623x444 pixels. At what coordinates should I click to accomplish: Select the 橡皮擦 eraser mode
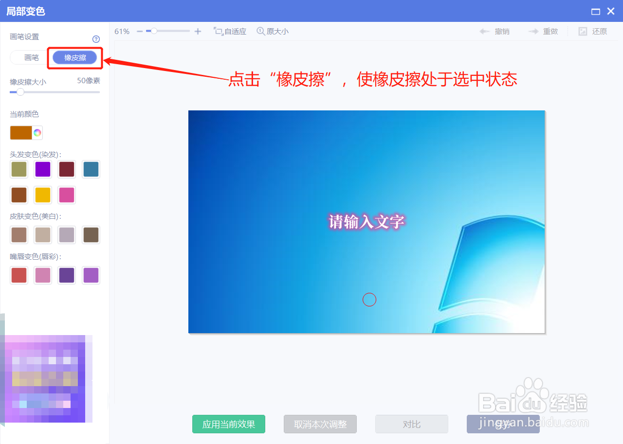pyautogui.click(x=75, y=57)
